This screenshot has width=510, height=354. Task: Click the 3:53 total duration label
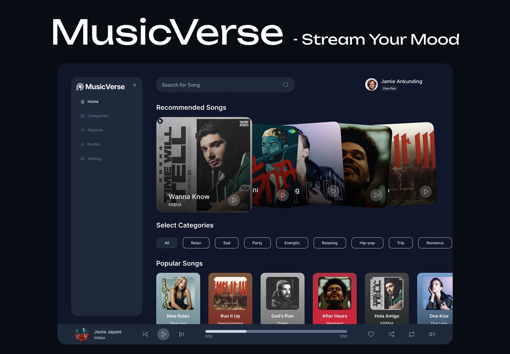pyautogui.click(x=344, y=336)
